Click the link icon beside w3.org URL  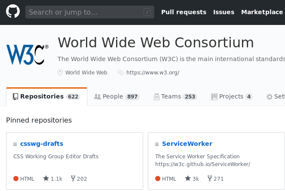(120, 73)
